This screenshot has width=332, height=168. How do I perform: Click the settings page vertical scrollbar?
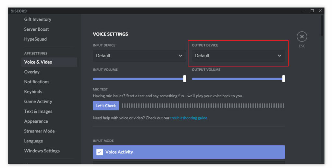(322, 26)
